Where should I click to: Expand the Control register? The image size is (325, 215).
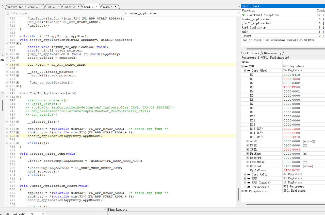click(x=248, y=166)
